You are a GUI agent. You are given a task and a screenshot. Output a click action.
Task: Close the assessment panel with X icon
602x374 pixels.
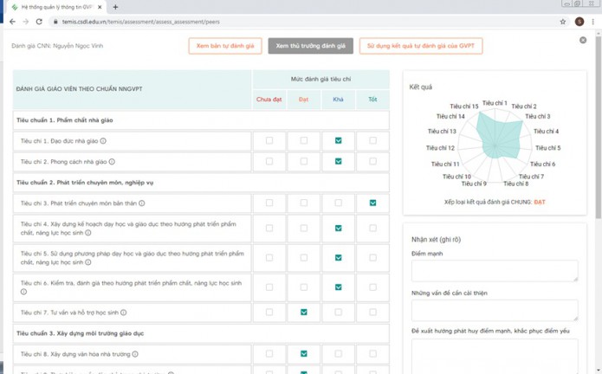583,40
